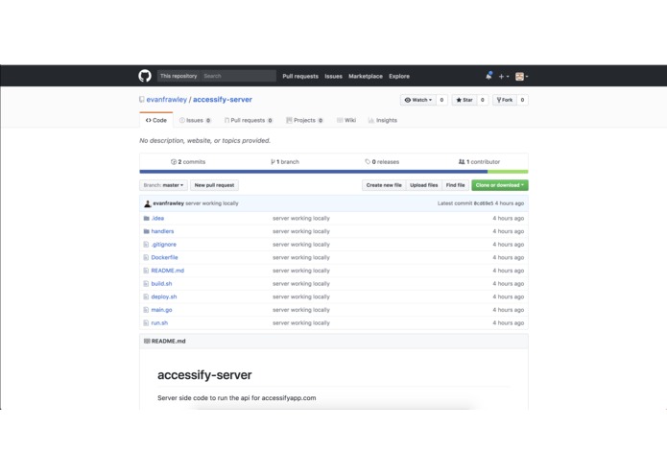
Task: Click the language breakdown color bar
Action: (334, 172)
